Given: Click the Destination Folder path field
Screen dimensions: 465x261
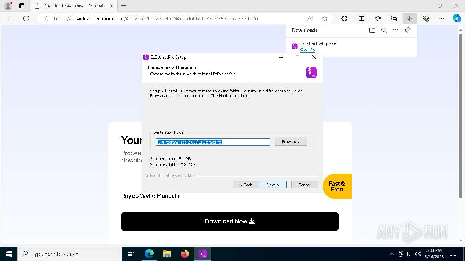Looking at the screenshot, I should click(x=213, y=142).
